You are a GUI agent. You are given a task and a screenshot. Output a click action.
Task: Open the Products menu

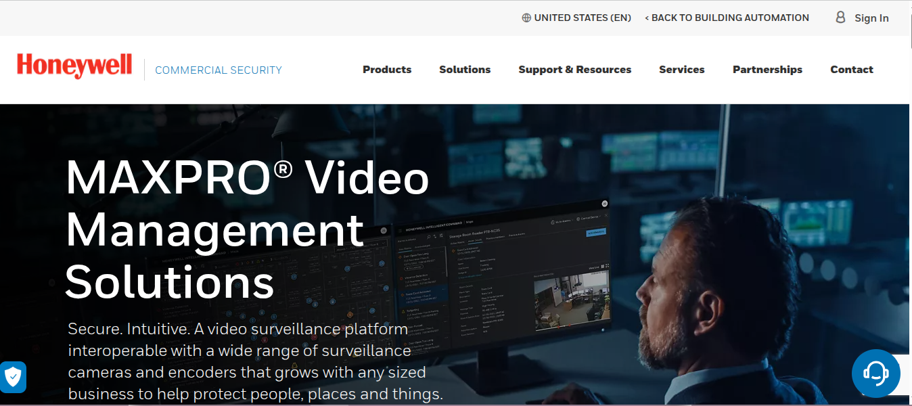point(387,70)
